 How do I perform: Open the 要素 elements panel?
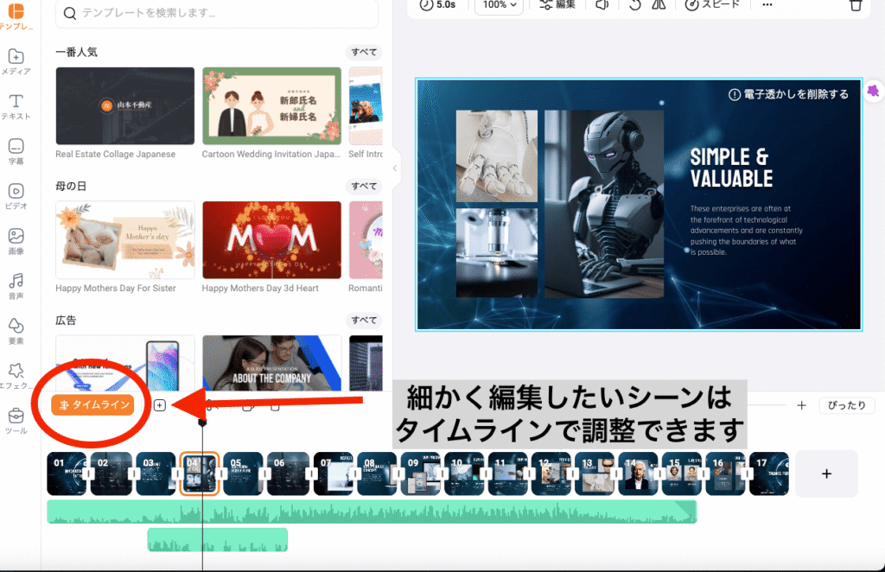pos(16,331)
